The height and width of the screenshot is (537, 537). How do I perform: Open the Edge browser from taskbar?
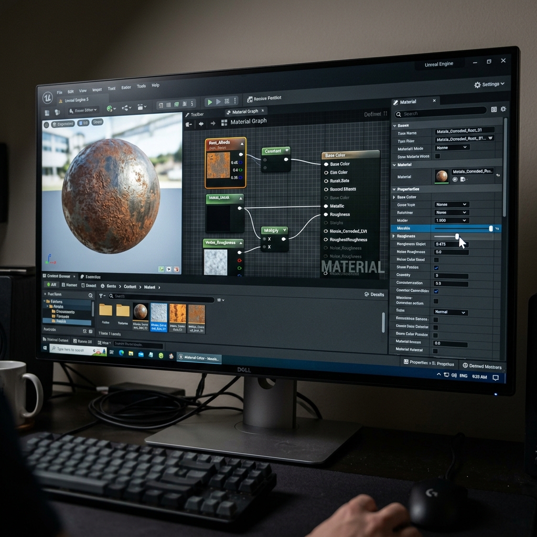click(121, 352)
